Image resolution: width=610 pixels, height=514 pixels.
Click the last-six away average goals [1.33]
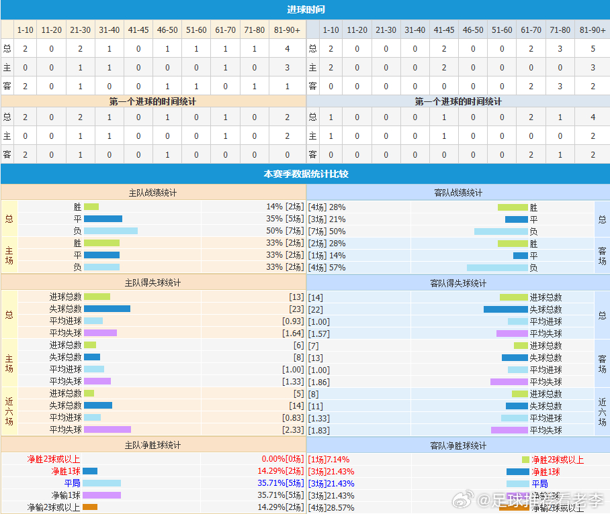tap(319, 418)
